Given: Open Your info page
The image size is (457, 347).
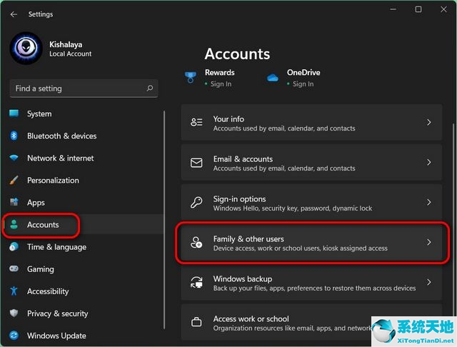Looking at the screenshot, I should [311, 122].
